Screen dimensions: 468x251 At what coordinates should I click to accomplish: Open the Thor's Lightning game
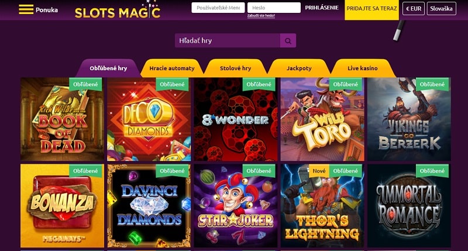click(x=322, y=205)
